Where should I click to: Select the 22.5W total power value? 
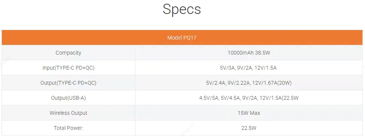[x=249, y=128]
